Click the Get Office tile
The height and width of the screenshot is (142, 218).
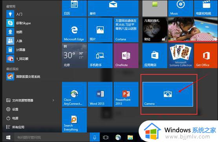coord(206,56)
